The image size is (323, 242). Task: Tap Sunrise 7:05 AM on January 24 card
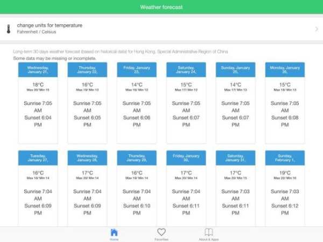[x=186, y=107]
